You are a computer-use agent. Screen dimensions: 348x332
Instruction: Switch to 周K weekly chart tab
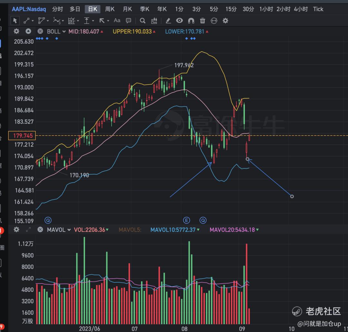coord(110,9)
